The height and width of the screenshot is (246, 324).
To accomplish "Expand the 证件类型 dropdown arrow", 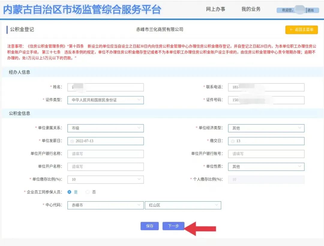I will coord(139,100).
